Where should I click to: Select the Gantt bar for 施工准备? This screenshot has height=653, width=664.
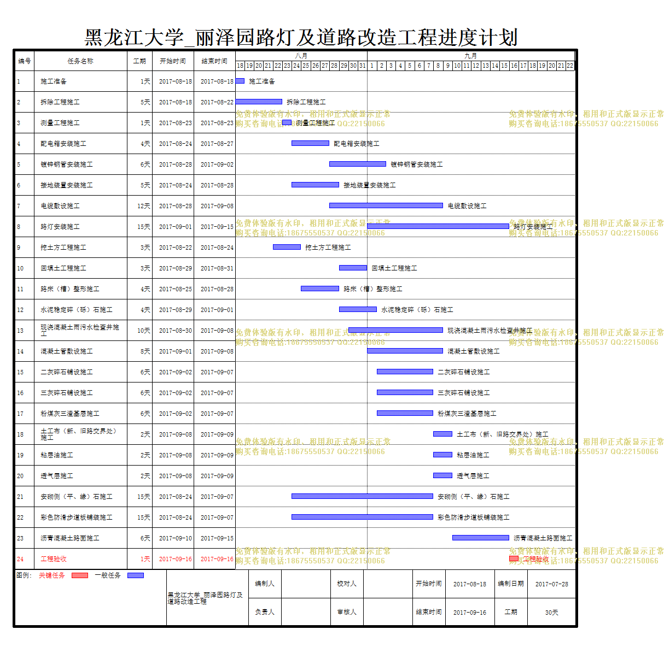[240, 81]
